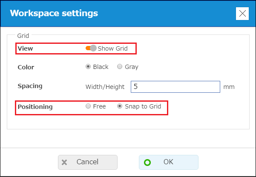Click the Color row label
The height and width of the screenshot is (177, 256).
point(26,67)
